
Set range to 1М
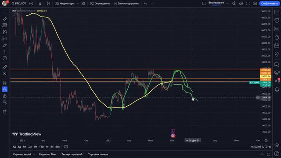tap(25, 147)
